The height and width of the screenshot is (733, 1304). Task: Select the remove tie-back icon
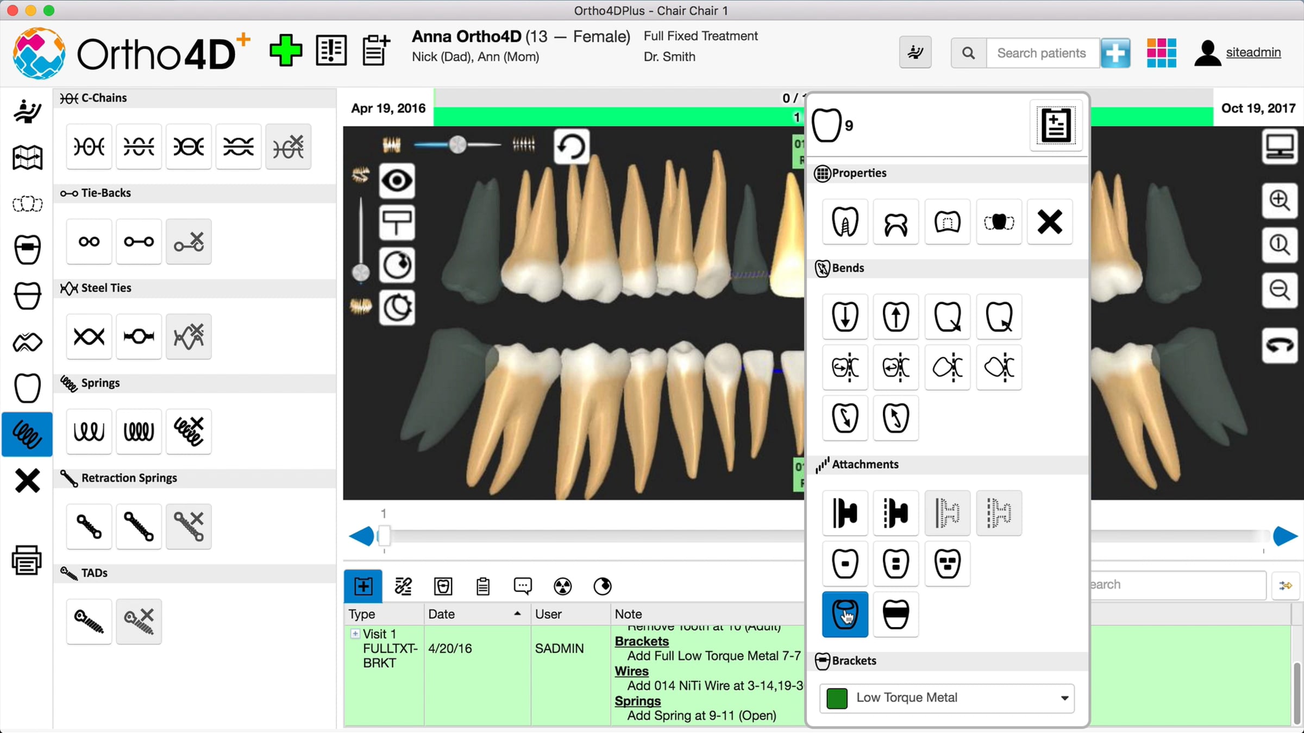[189, 242]
